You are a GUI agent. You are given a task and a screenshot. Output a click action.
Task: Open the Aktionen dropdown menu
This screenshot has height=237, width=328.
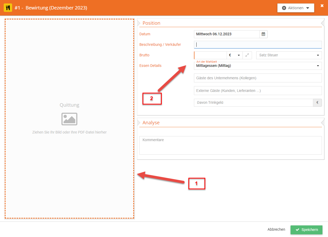pos(296,8)
